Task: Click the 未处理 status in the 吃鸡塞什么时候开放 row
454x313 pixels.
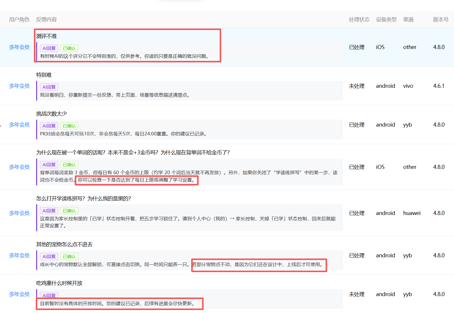Action: coord(357,294)
